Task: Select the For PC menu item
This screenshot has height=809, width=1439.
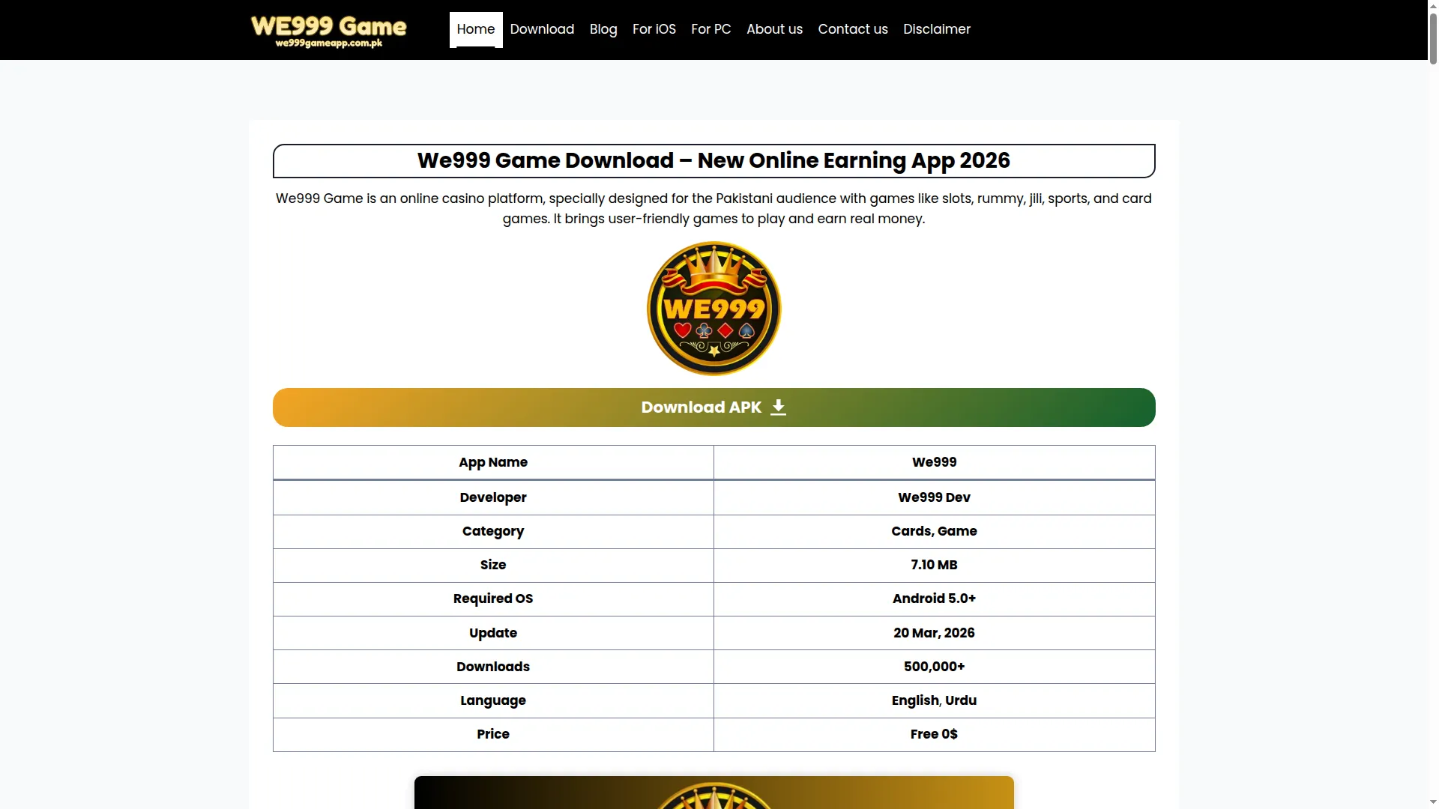Action: 711,29
